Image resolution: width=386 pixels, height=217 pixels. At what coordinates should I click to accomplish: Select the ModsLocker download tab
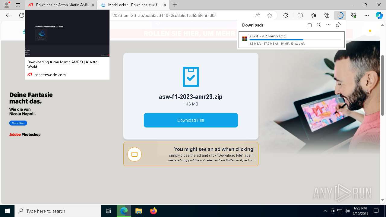point(133,5)
